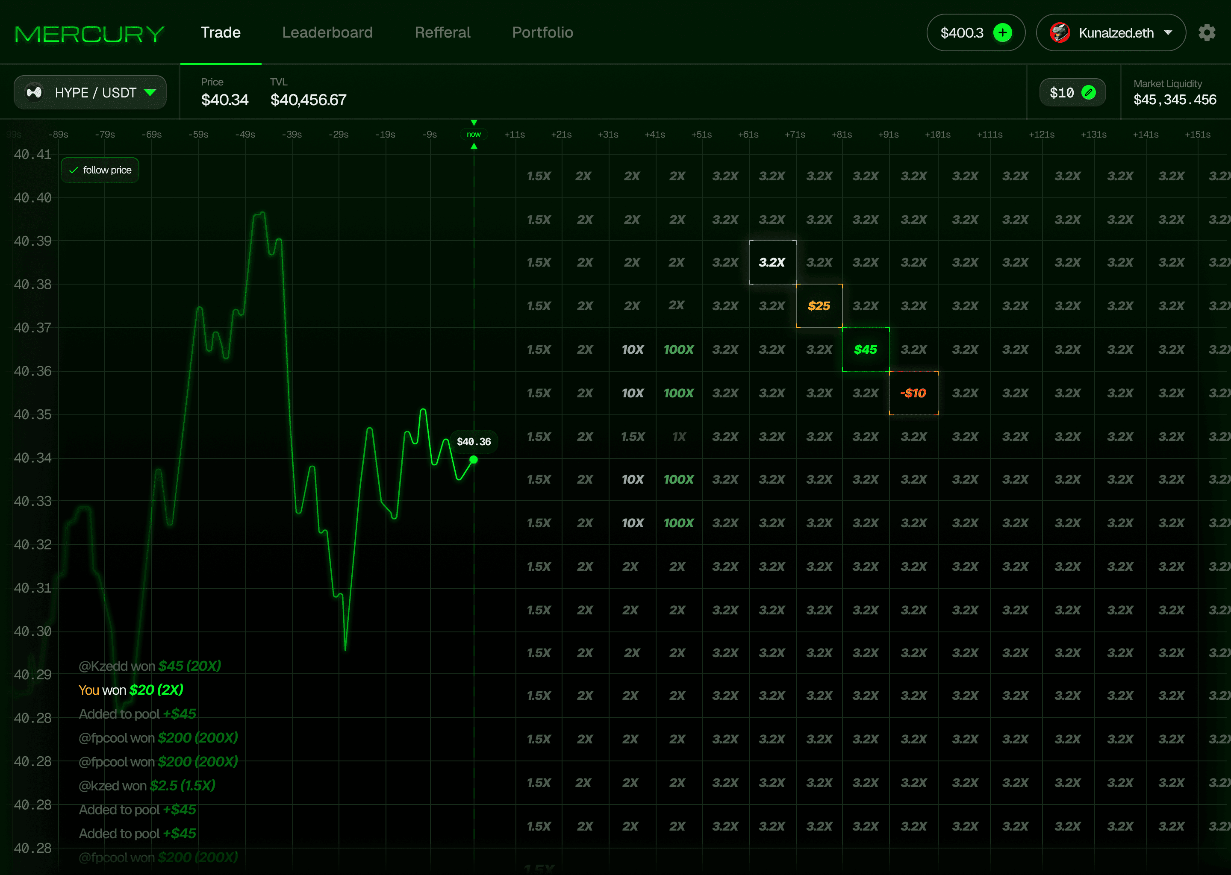This screenshot has height=875, width=1231.
Task: Click the HYPE token logo icon
Action: point(35,93)
